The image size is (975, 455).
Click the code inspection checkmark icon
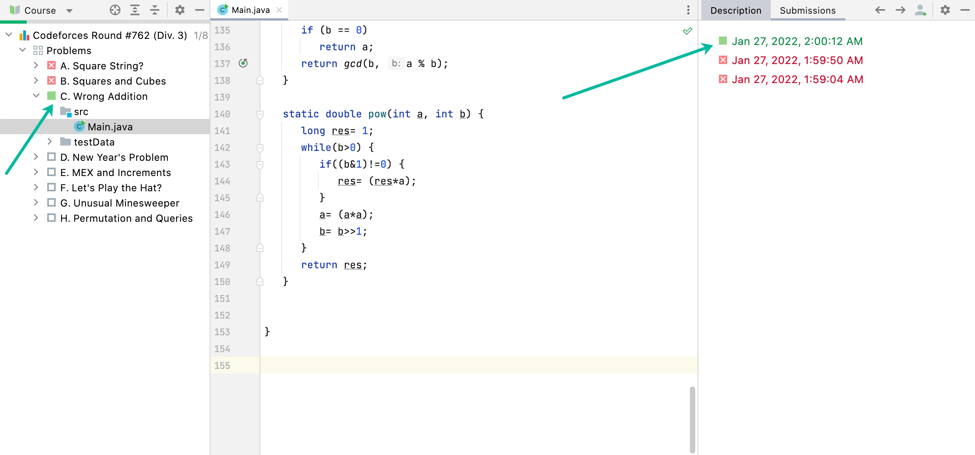[687, 30]
